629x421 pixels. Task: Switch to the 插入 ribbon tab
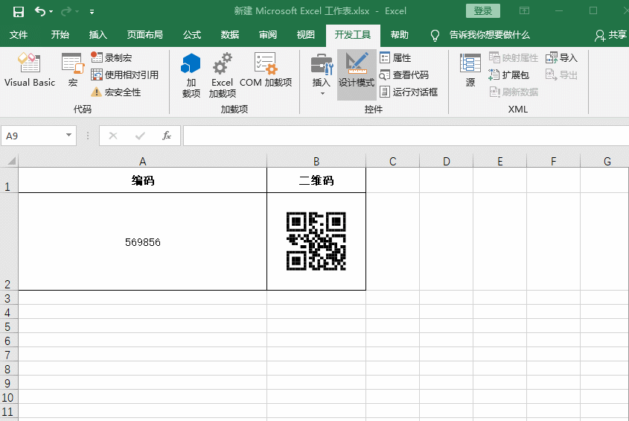98,35
